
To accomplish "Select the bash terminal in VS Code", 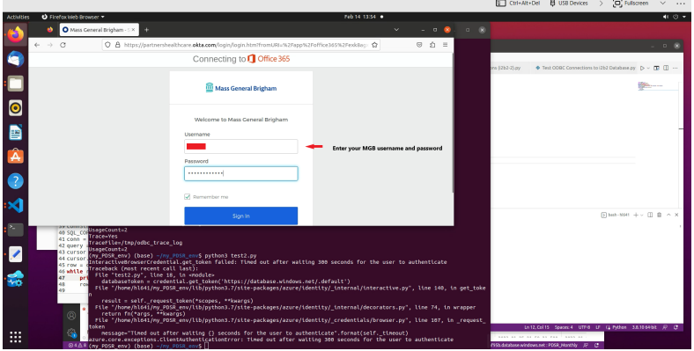I will 615,215.
